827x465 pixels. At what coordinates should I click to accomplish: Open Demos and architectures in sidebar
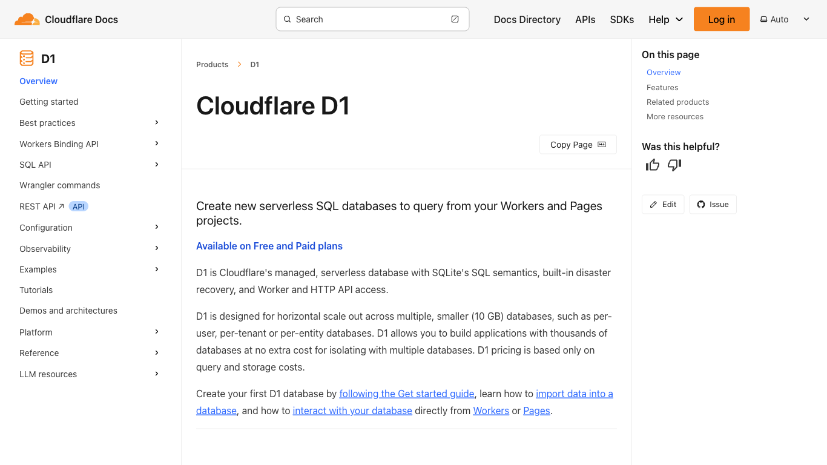point(68,311)
